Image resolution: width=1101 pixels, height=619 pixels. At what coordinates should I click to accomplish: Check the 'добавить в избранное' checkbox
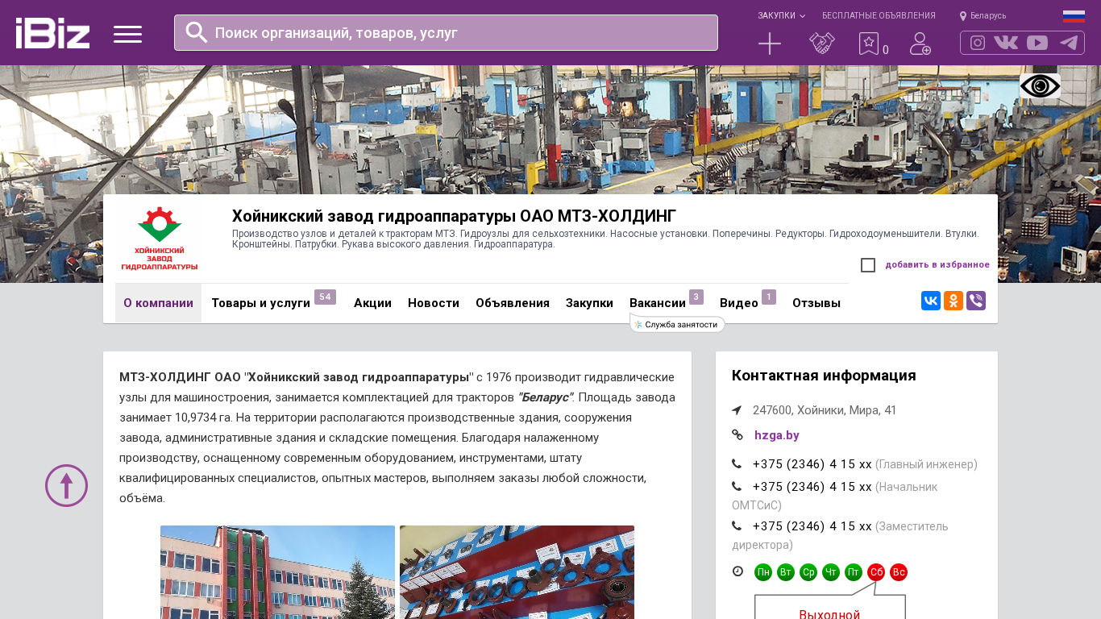click(868, 265)
